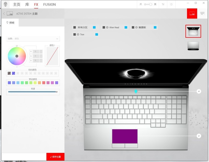The image size is (209, 162).
Task: Open the 主页 tab
Action: pyautogui.click(x=17, y=4)
